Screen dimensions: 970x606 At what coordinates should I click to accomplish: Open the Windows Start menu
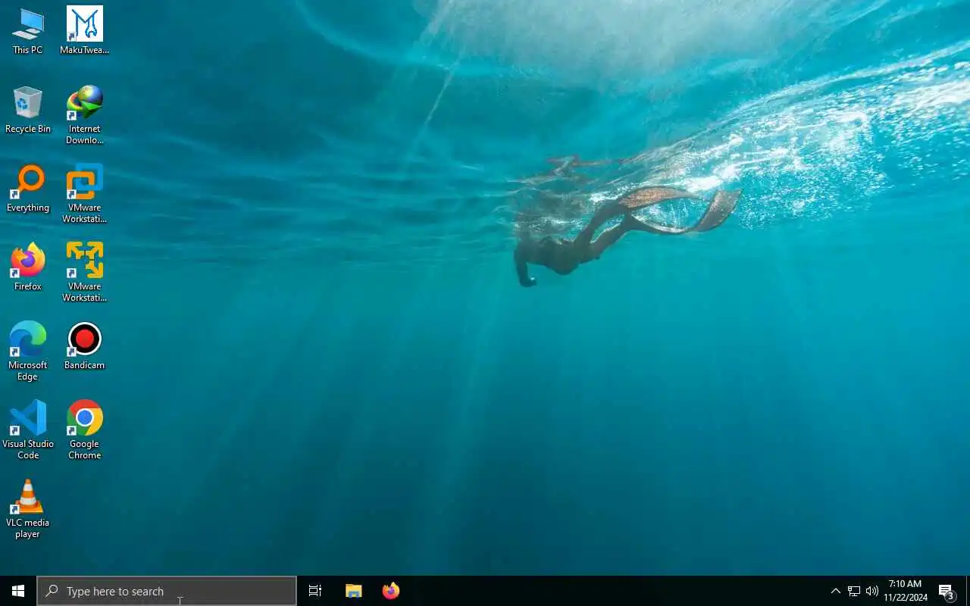coord(18,591)
